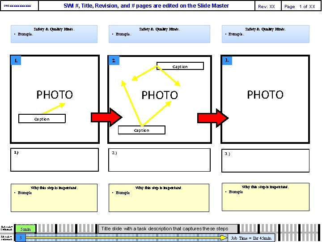Click the blue step number 3 badge
Screen dimensions: 322x242
tap(227, 60)
